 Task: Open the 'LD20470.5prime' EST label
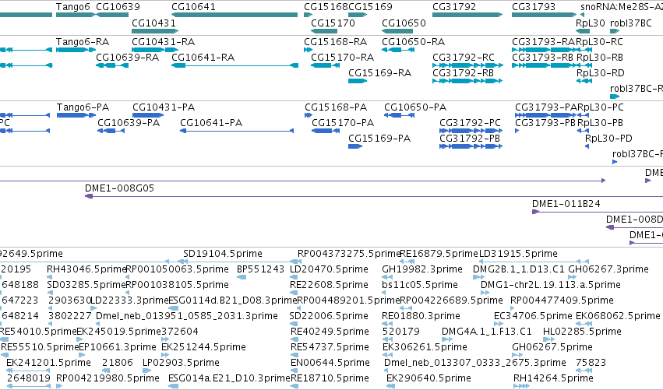tap(329, 269)
